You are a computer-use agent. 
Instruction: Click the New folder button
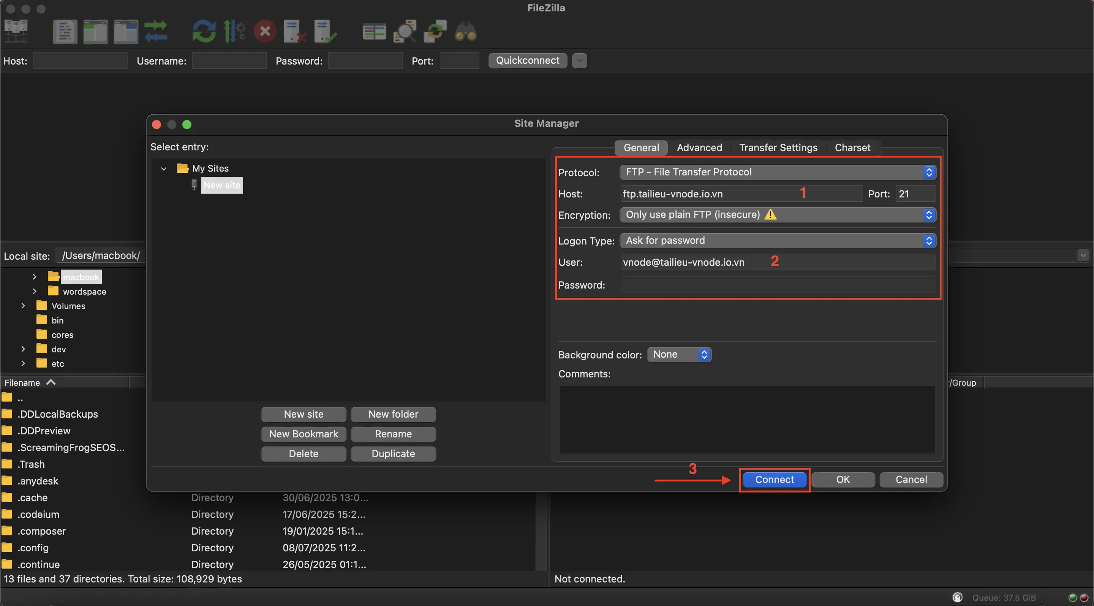click(393, 414)
